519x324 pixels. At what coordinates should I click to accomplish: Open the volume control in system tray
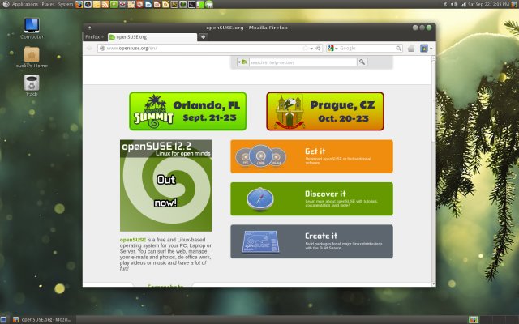pos(454,4)
